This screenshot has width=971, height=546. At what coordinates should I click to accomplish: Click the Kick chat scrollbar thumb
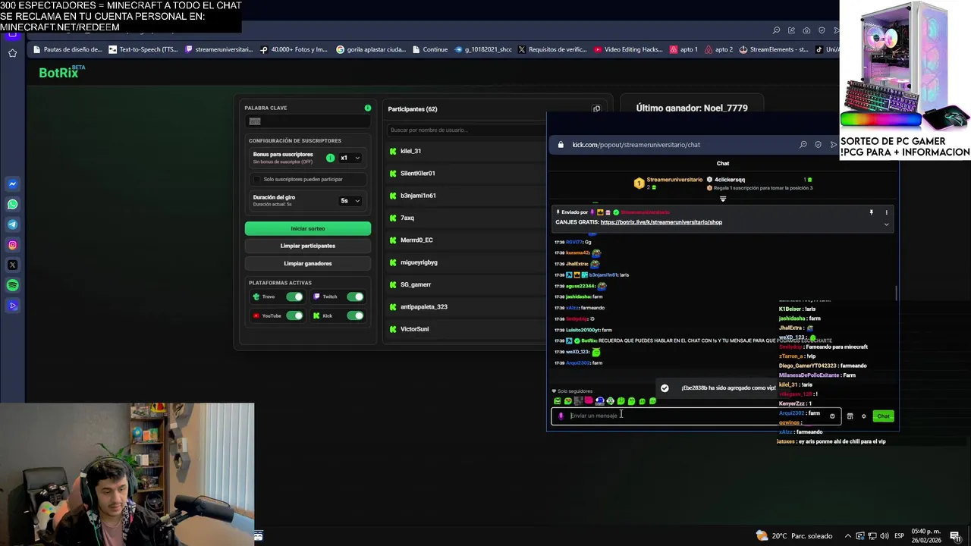click(x=897, y=293)
